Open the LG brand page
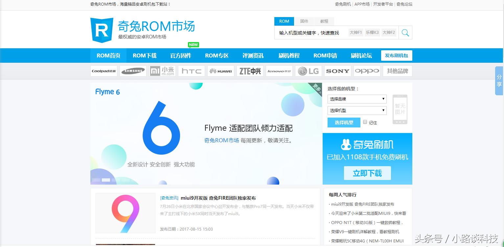The height and width of the screenshot is (247, 504). pyautogui.click(x=308, y=71)
